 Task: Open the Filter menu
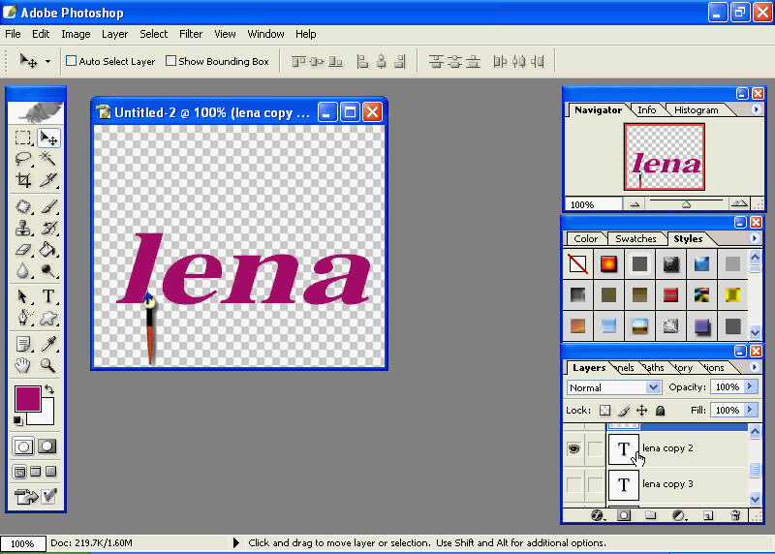click(x=191, y=34)
